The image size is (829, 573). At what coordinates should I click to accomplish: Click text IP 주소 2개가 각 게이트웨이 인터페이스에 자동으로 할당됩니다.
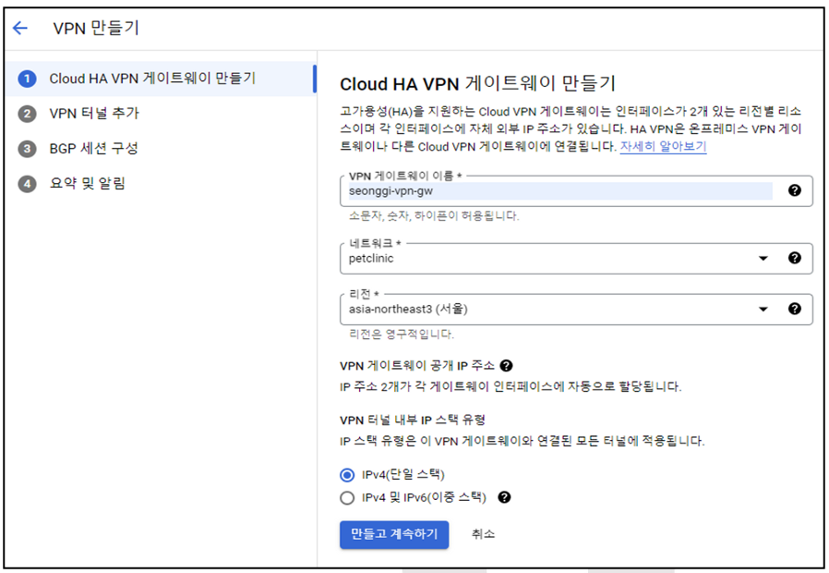coord(511,386)
